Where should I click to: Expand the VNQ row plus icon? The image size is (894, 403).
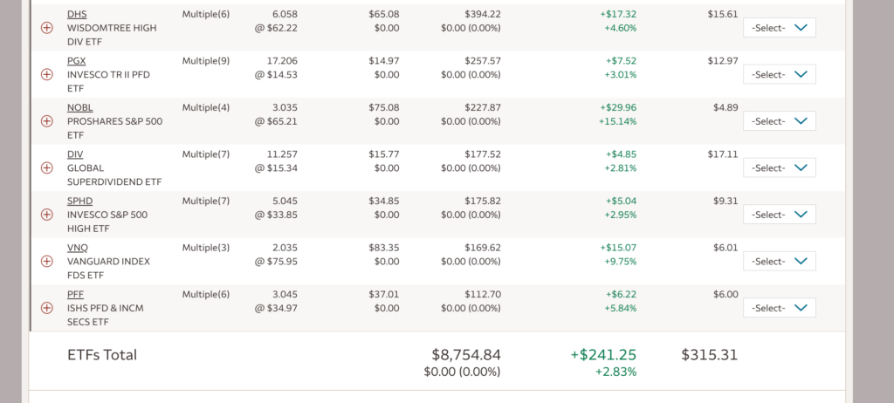coord(47,261)
